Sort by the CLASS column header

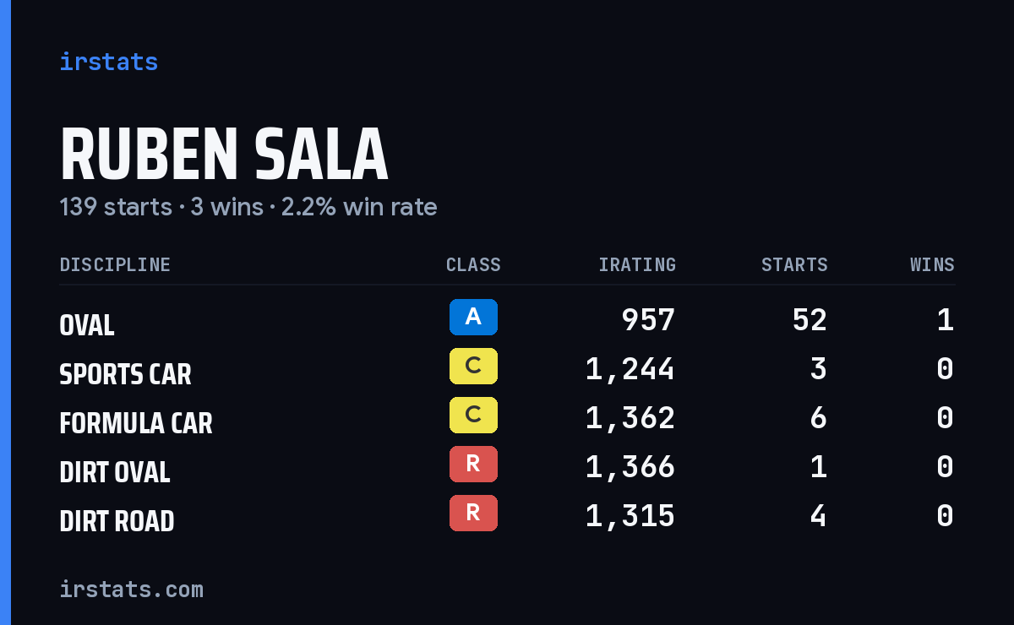473,264
